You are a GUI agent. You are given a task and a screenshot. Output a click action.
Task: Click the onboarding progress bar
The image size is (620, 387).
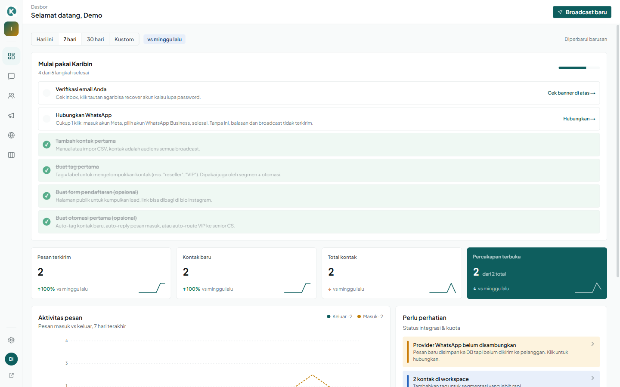click(579, 68)
